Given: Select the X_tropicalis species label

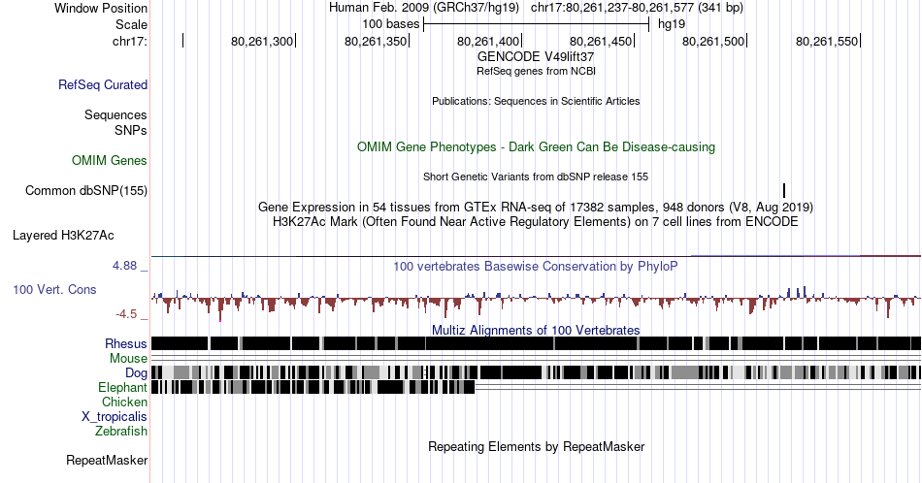Looking at the screenshot, I should 115,416.
